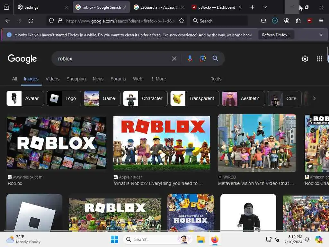
Task: Select the All results tab
Action: click(14, 79)
